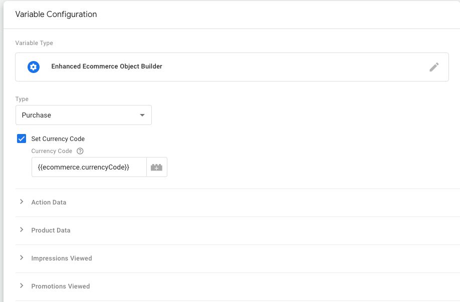Click the pencil edit icon for variable type
Viewport: 460px width, 302px height.
(434, 67)
